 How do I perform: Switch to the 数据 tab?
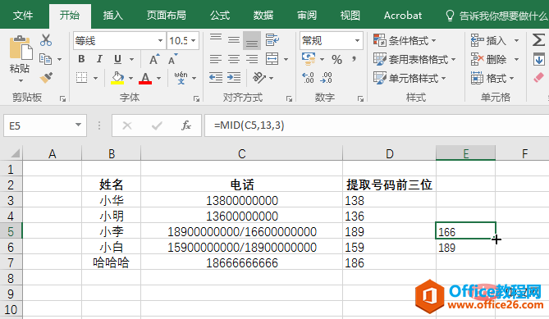point(263,16)
